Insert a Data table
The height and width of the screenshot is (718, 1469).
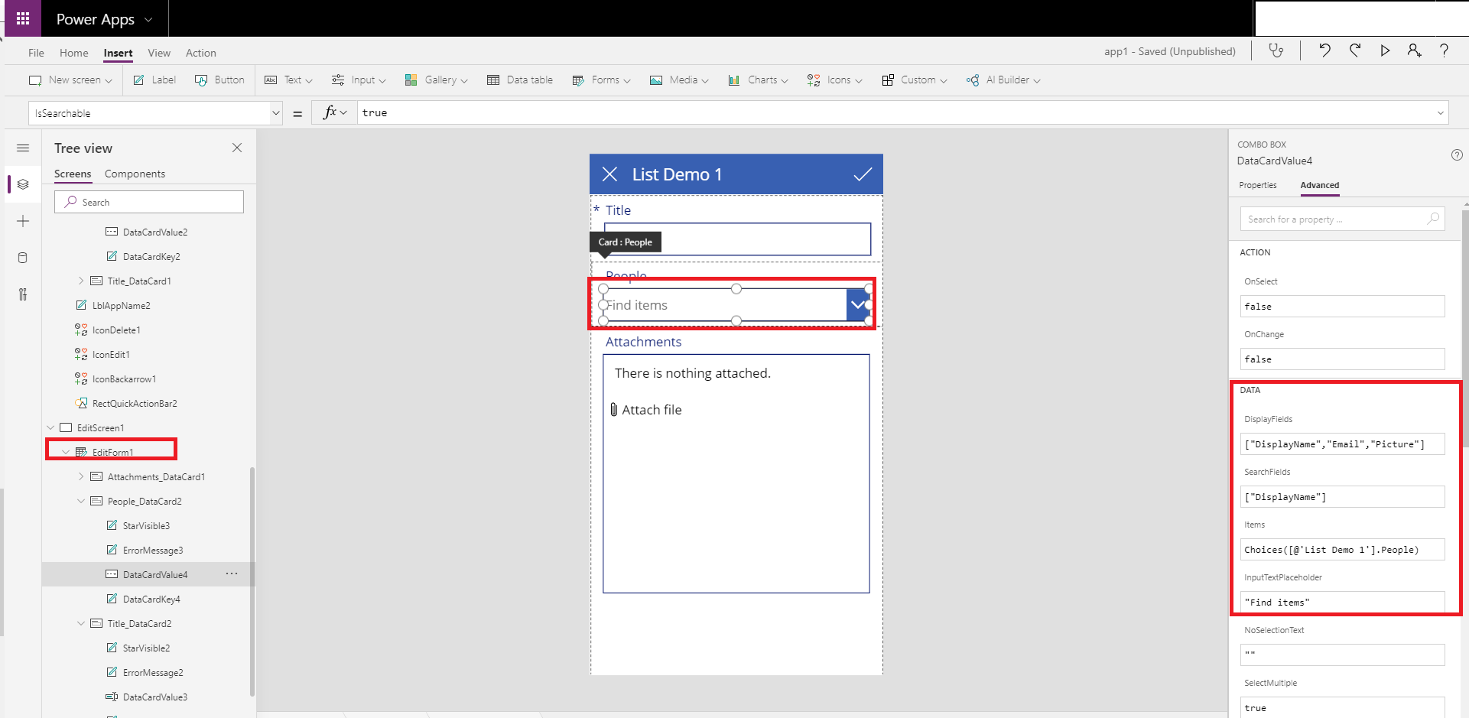(x=520, y=80)
